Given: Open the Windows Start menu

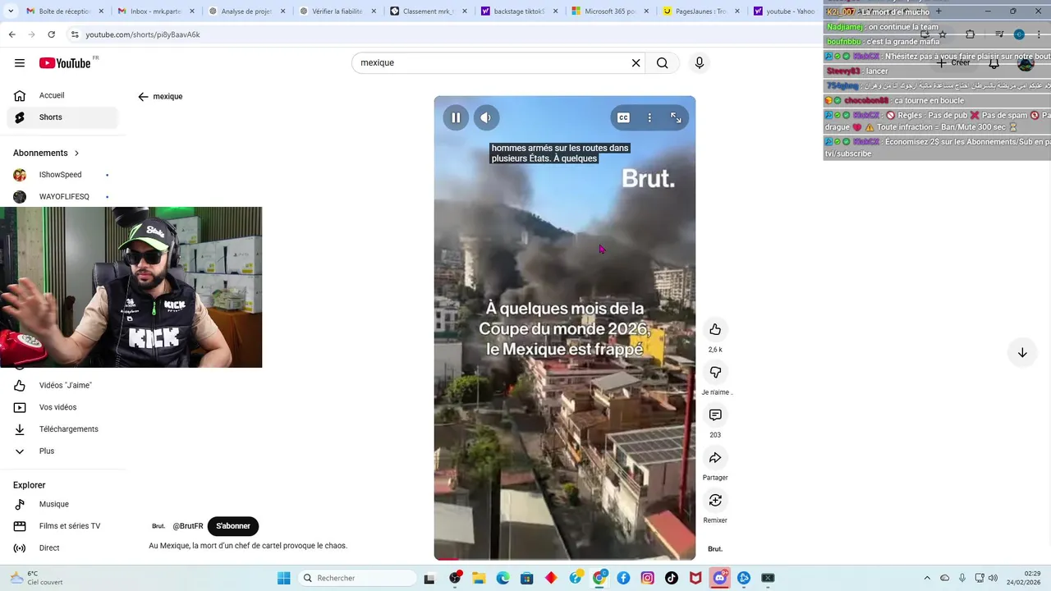Looking at the screenshot, I should 283,578.
